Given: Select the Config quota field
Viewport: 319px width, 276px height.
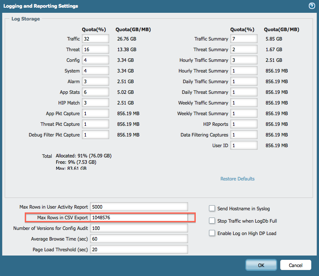Looking at the screenshot, I should click(x=96, y=60).
